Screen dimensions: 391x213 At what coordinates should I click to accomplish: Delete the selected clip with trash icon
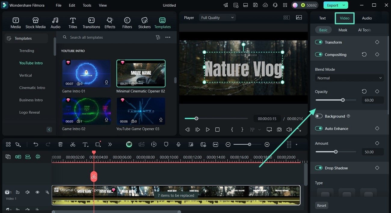[x=60, y=144]
